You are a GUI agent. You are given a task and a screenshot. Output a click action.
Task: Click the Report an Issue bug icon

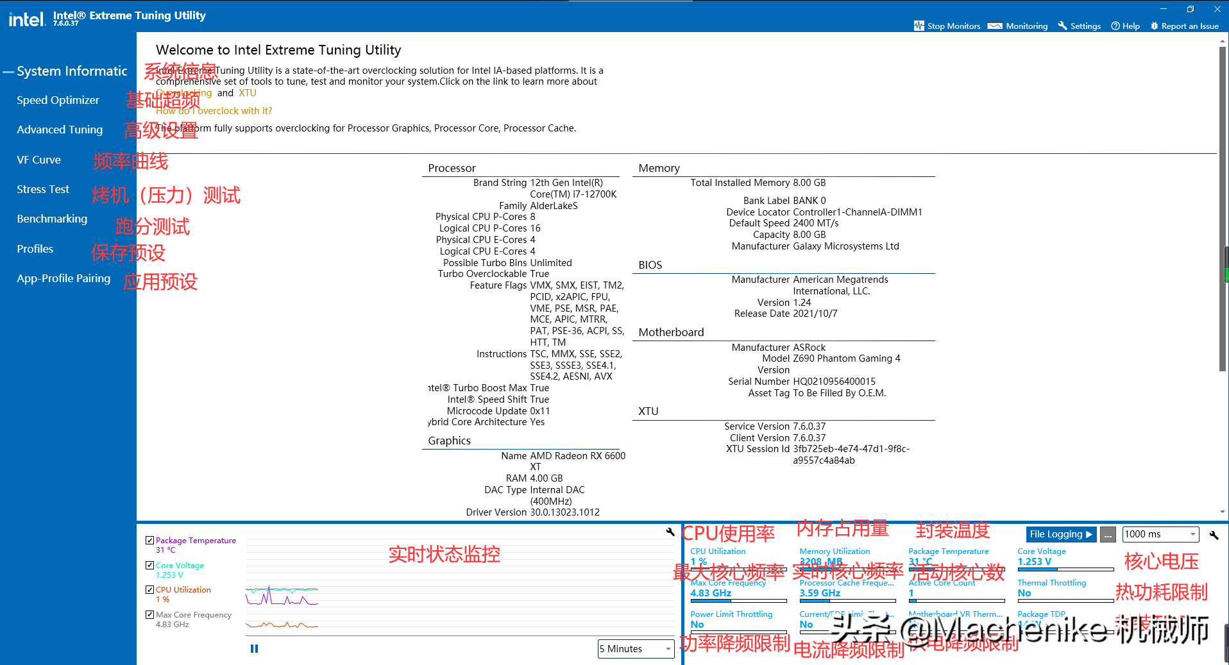click(1155, 26)
